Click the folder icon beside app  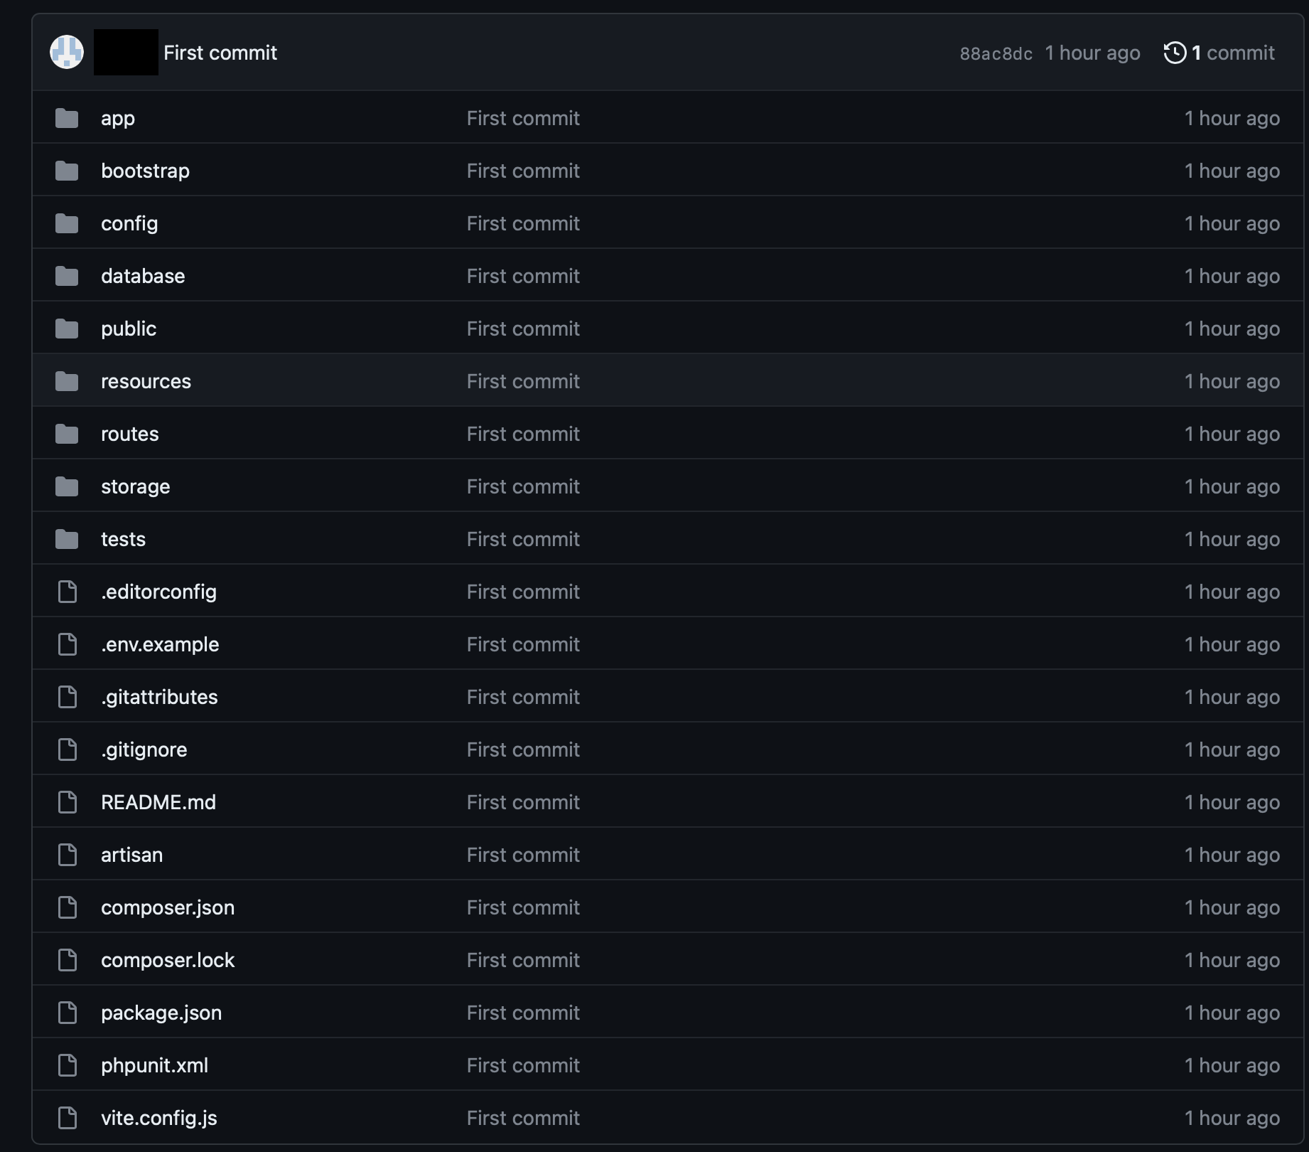(66, 118)
